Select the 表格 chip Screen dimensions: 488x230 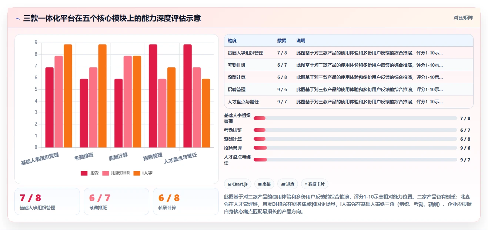[x=264, y=184]
